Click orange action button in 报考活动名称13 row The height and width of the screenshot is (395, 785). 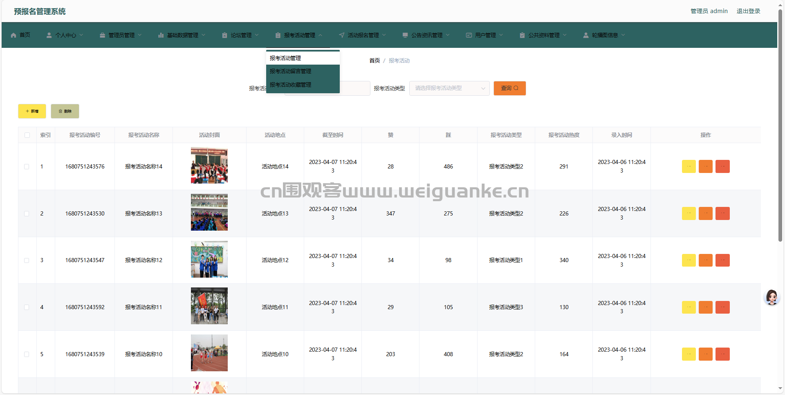point(706,213)
